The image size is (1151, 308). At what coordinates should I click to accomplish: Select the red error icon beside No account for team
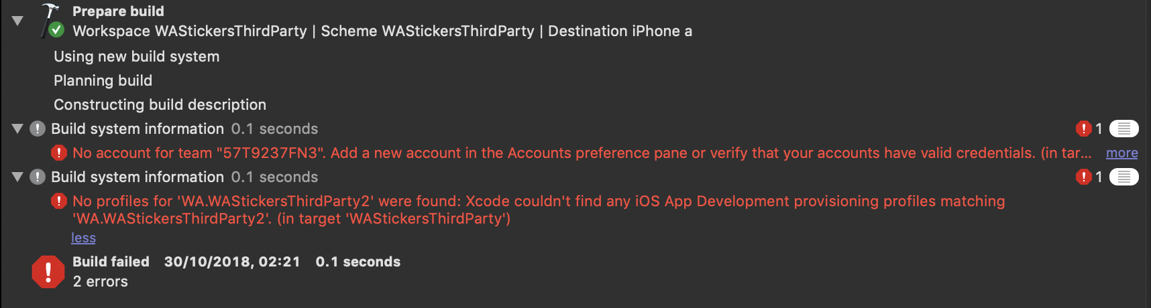59,153
